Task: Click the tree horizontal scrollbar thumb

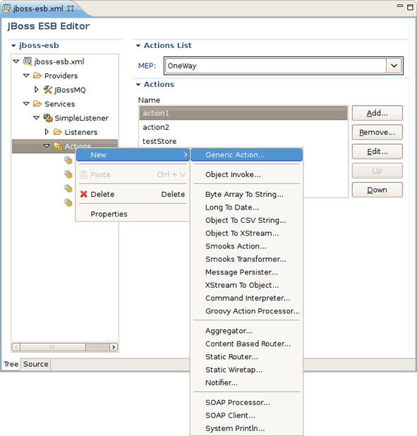Action: (x=53, y=347)
